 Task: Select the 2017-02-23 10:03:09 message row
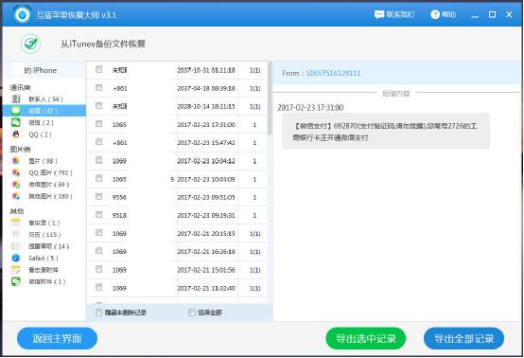(x=178, y=179)
